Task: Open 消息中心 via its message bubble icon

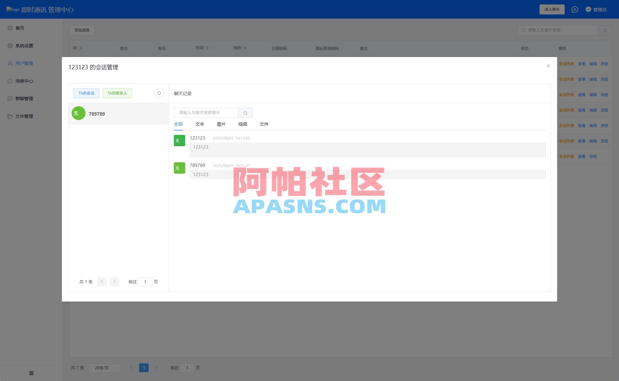Action: (x=10, y=81)
